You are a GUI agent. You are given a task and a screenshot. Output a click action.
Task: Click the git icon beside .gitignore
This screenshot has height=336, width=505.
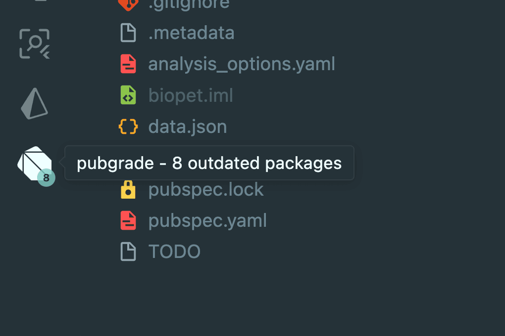coord(128,4)
